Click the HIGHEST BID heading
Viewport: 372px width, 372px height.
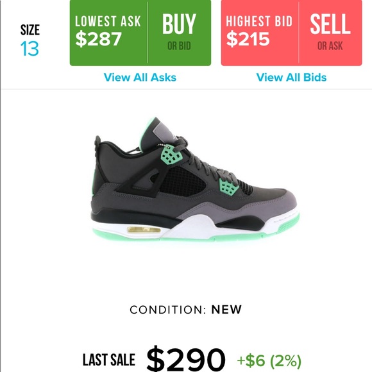[259, 21]
